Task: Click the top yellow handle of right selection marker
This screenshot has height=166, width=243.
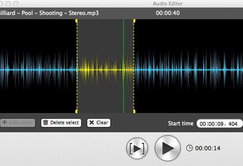Action: tap(134, 21)
